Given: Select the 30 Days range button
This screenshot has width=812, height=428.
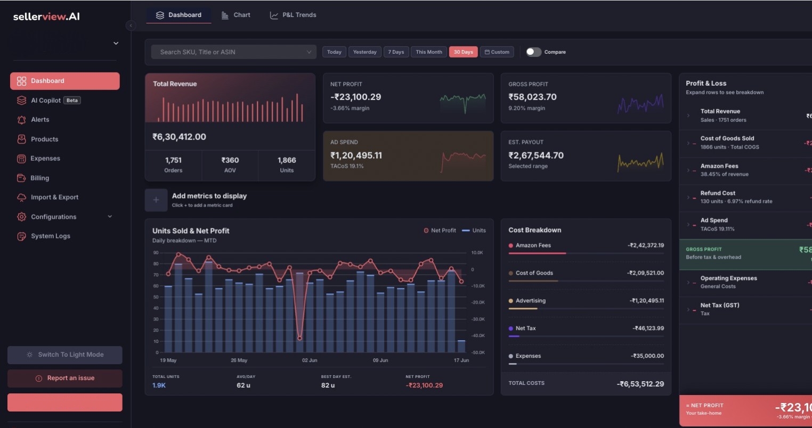Looking at the screenshot, I should pyautogui.click(x=464, y=52).
